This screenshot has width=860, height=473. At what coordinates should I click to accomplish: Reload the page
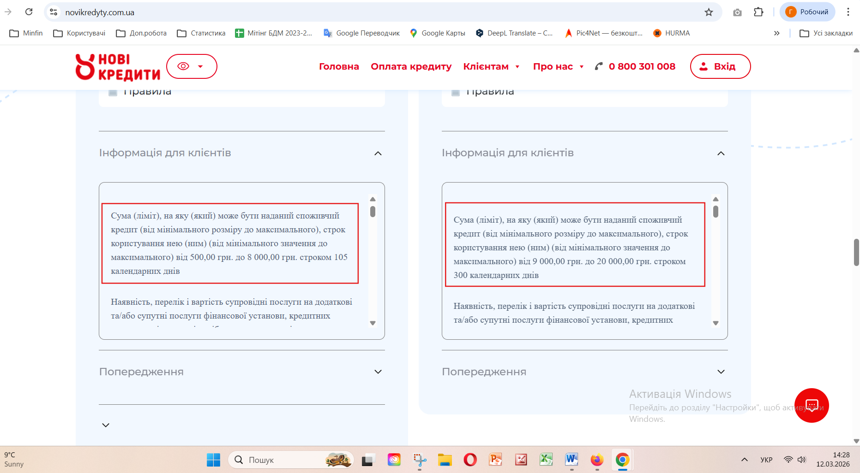coord(29,12)
